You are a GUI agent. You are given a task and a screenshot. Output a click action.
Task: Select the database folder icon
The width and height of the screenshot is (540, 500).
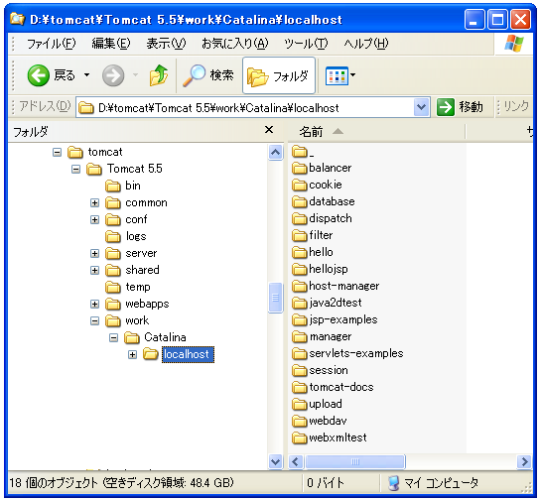click(x=299, y=201)
